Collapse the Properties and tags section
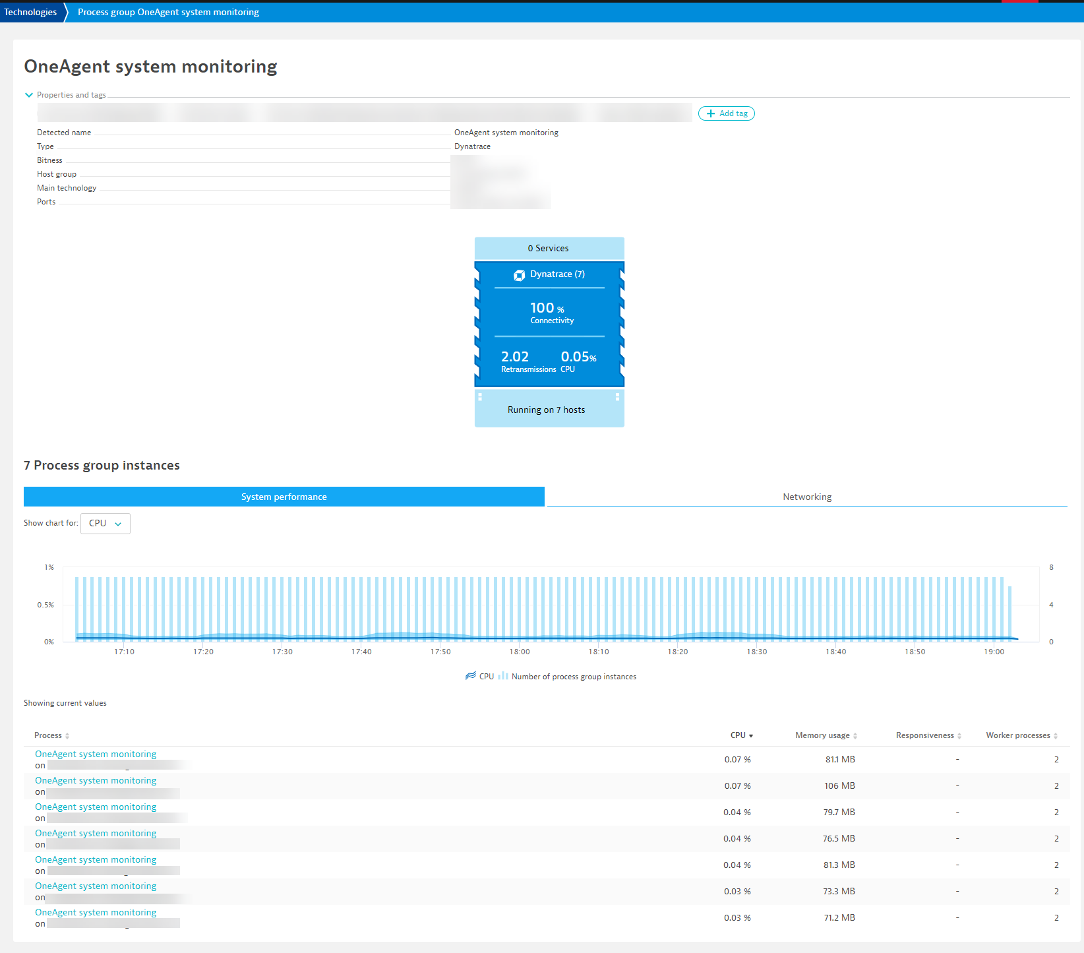The height and width of the screenshot is (953, 1084). pyautogui.click(x=29, y=95)
